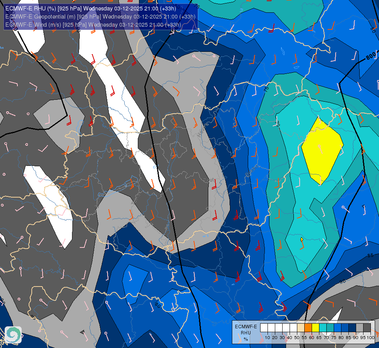Click the '10' tick label in the legend
Image resolution: width=379 pixels, height=348 pixels.
[x=268, y=338]
